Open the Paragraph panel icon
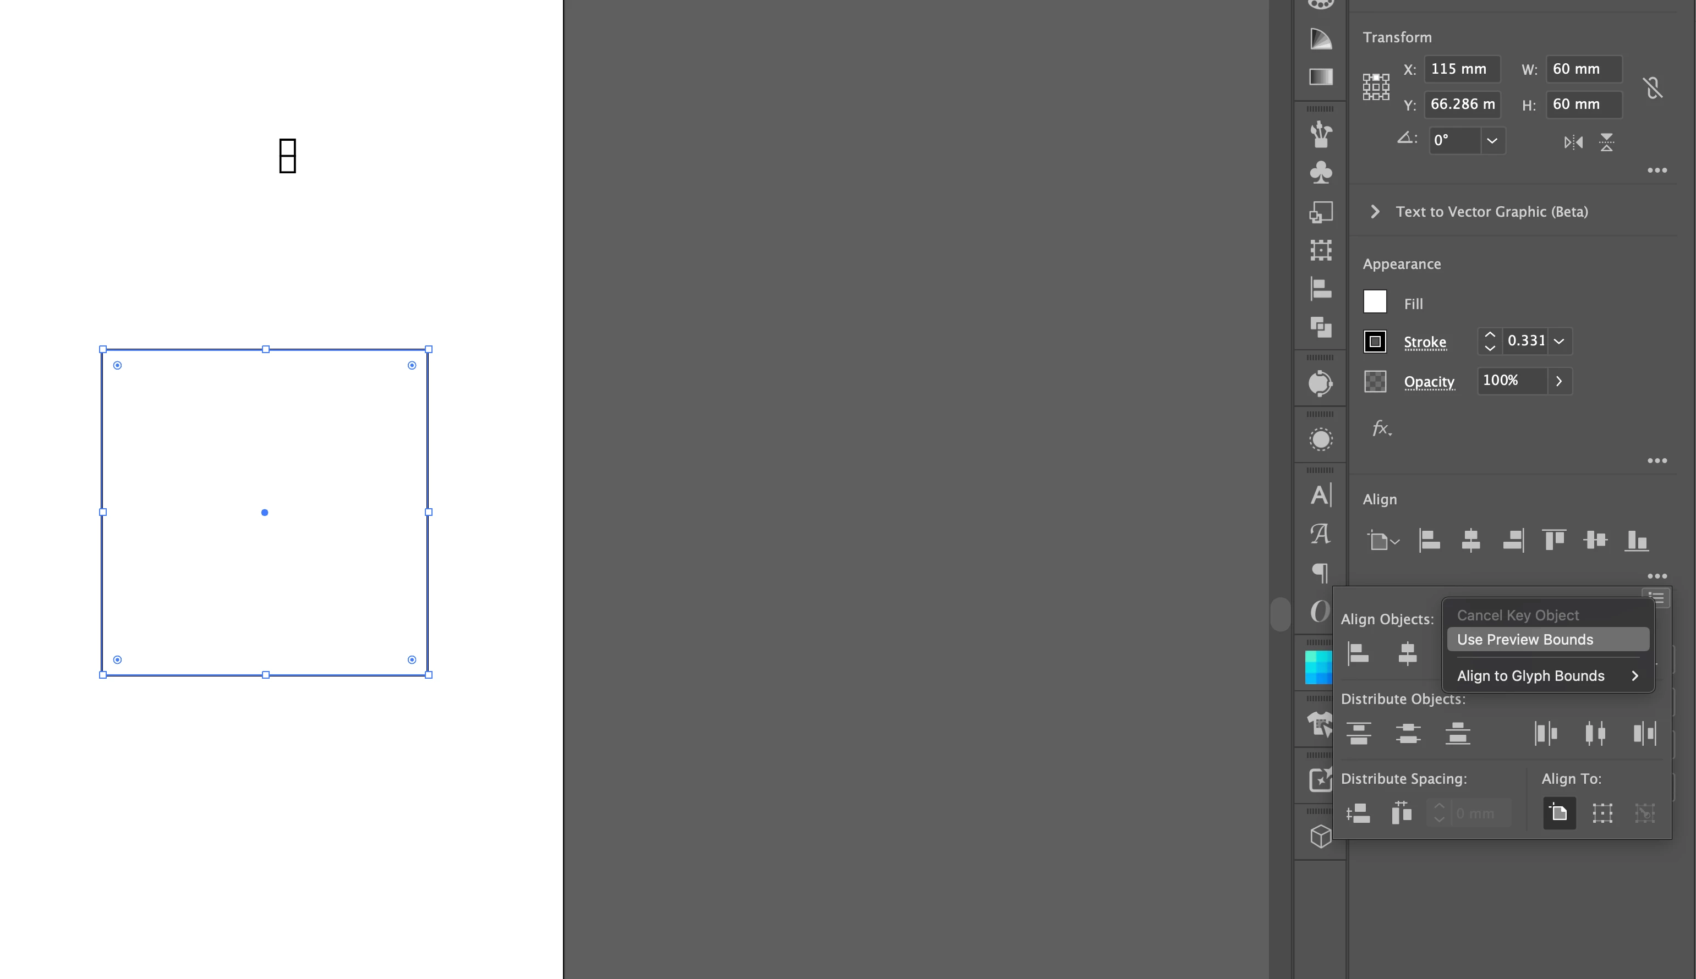 (x=1321, y=572)
